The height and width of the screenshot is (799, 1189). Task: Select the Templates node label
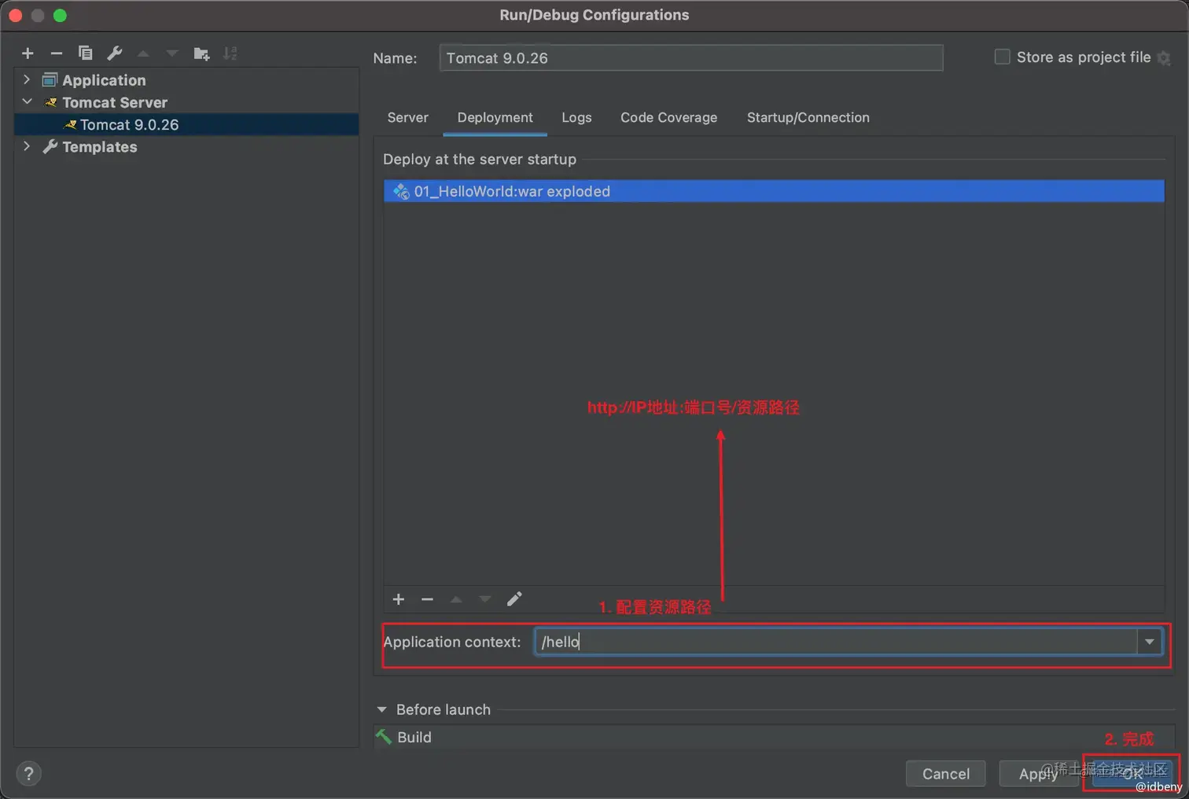coord(100,147)
